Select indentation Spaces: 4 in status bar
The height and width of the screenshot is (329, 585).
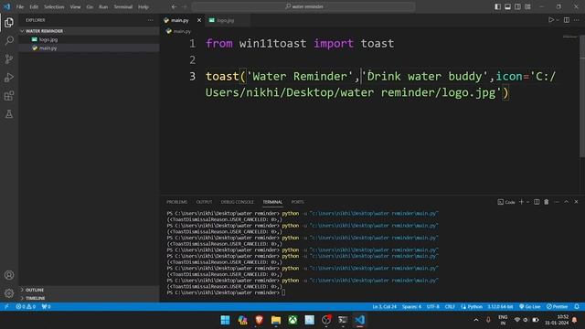click(411, 307)
